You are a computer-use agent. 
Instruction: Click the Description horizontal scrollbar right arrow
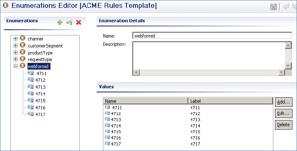click(x=282, y=72)
